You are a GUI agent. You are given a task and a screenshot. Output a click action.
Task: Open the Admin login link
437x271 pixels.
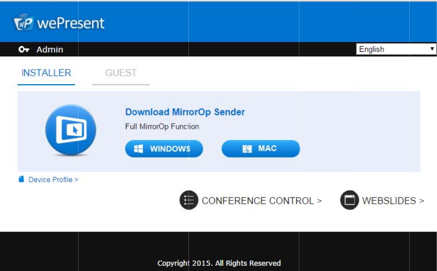[50, 50]
